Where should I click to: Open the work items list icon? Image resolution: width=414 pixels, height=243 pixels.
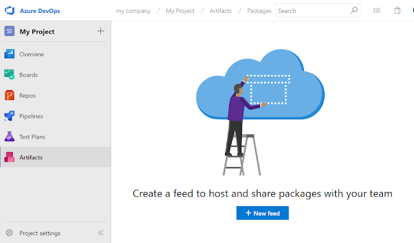click(x=376, y=10)
